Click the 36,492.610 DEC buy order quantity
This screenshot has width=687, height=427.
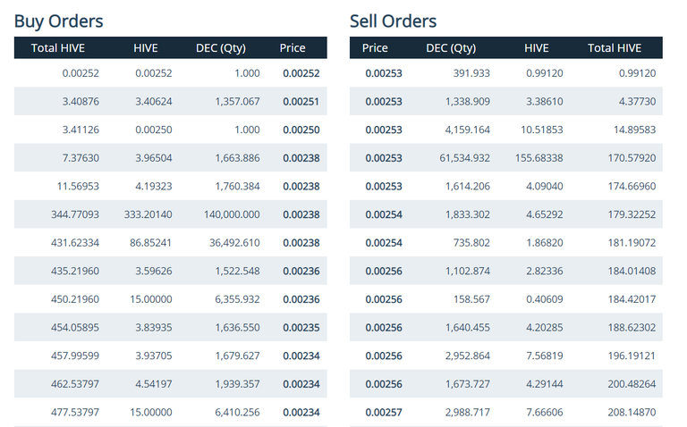(x=234, y=242)
